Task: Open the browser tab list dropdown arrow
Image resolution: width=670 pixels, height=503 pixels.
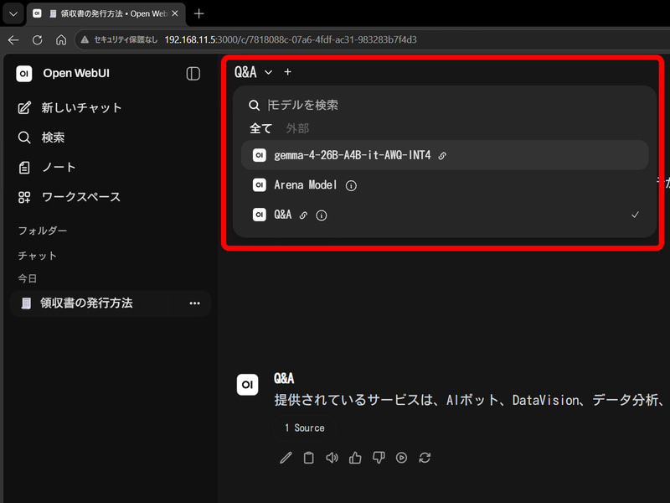Action: [13, 14]
